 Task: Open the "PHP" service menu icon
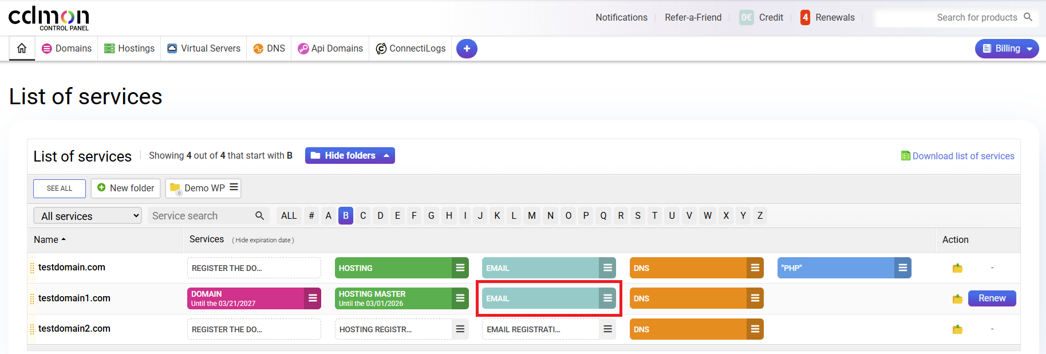tap(902, 268)
